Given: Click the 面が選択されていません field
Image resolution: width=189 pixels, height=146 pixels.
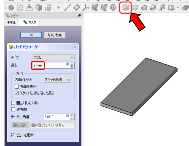Looking at the screenshot, I should pyautogui.click(x=52, y=125).
